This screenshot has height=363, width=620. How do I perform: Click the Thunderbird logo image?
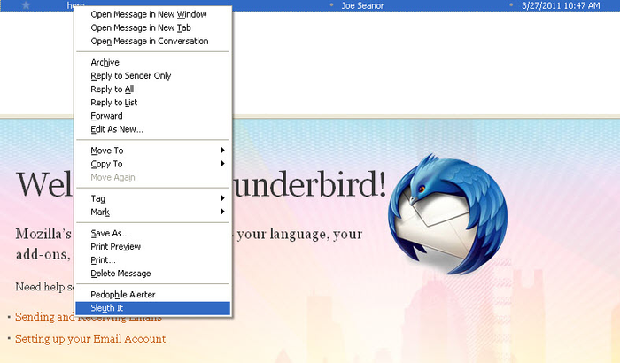pos(447,214)
